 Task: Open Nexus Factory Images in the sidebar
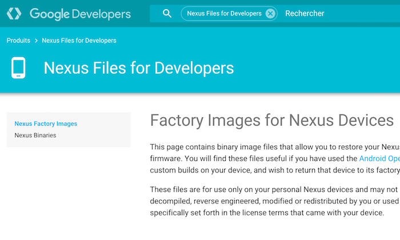[x=46, y=123]
